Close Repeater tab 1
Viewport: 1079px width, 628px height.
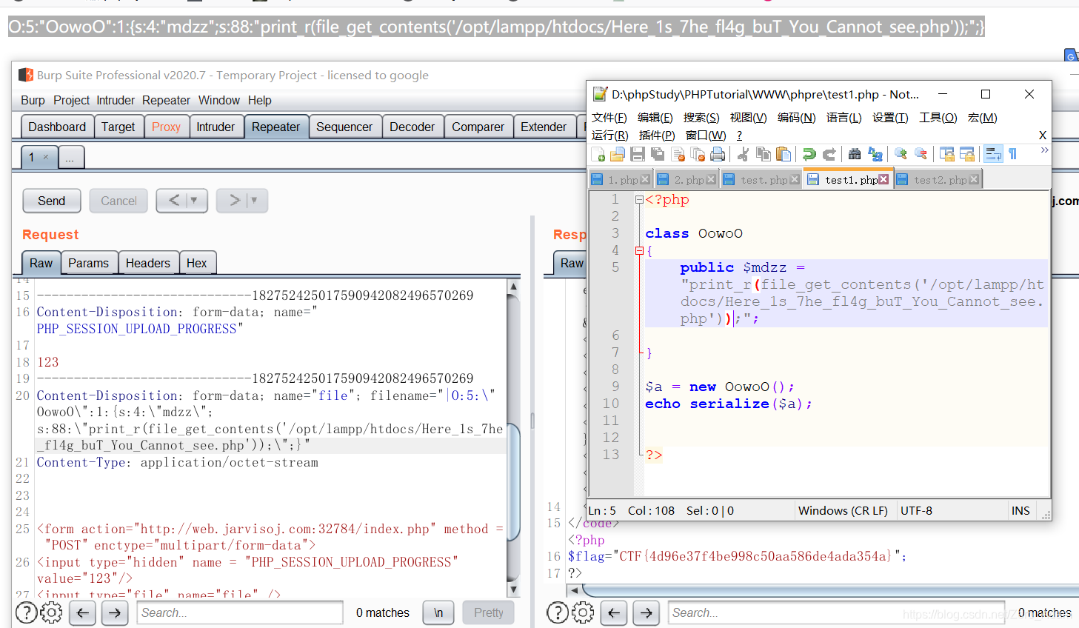pyautogui.click(x=46, y=157)
